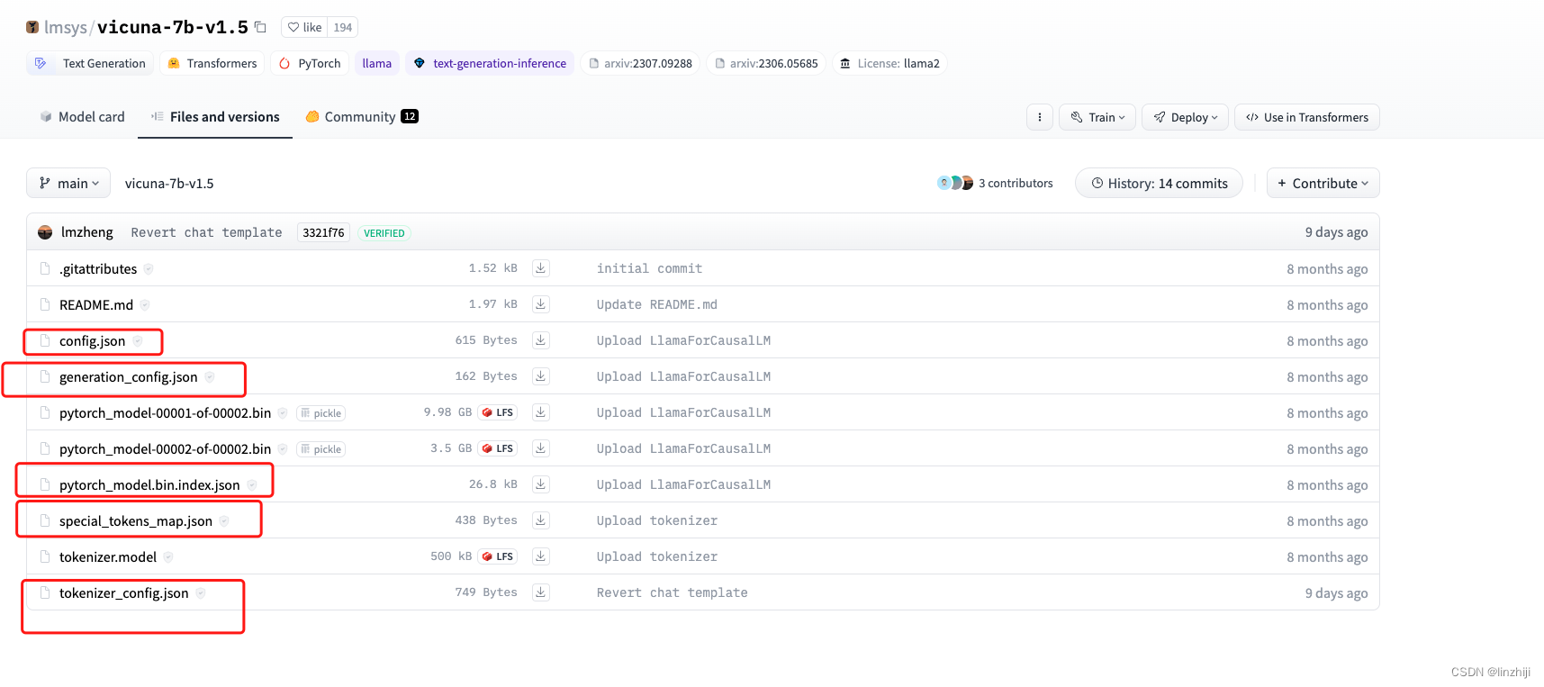Screen dimensions: 1544x687
Task: Open pytorch_model-00001-of-00002.bin file
Action: 165,412
